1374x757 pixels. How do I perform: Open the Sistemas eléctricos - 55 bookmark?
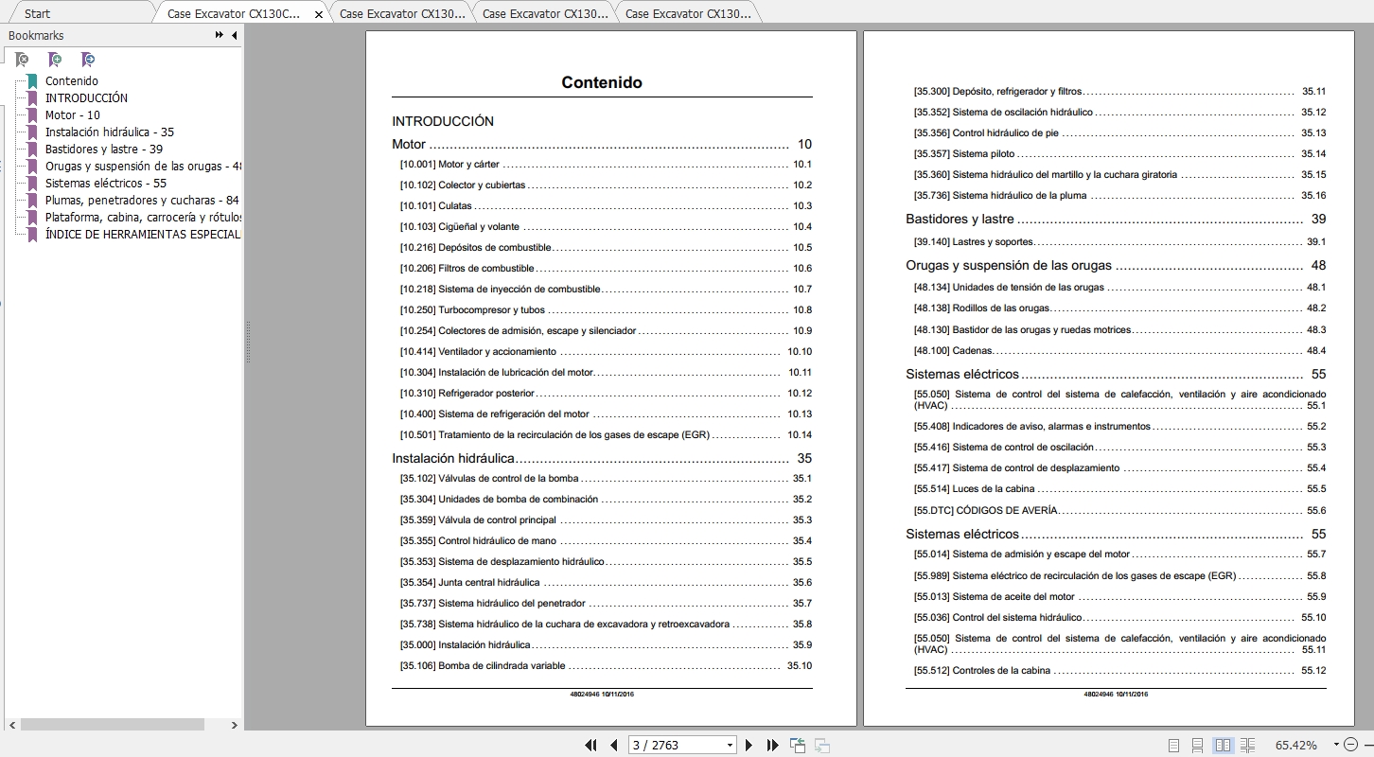[106, 184]
